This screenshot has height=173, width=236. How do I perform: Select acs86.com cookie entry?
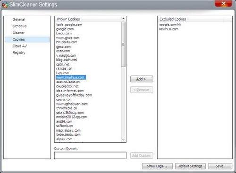coord(64,121)
